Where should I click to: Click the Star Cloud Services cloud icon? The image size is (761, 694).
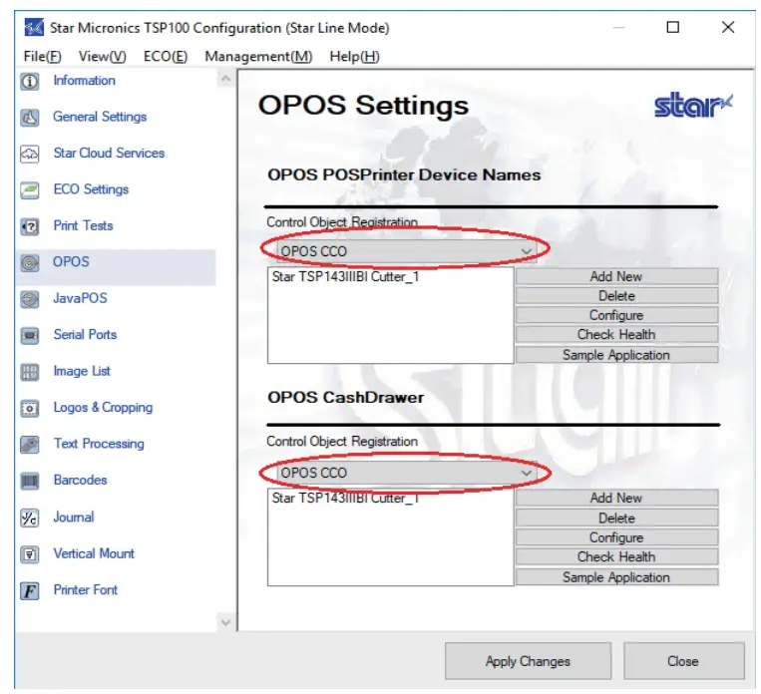pos(30,154)
